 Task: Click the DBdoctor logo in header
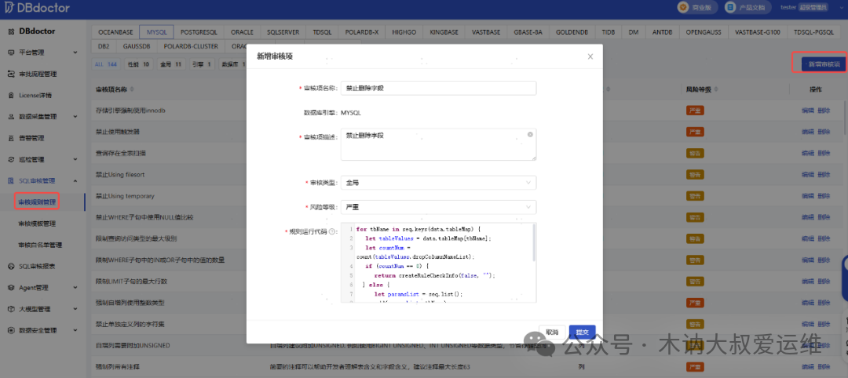[38, 8]
